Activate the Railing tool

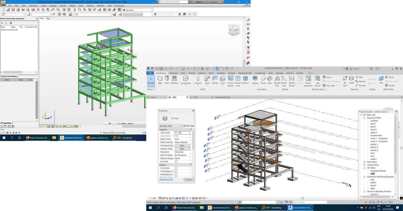255,80
